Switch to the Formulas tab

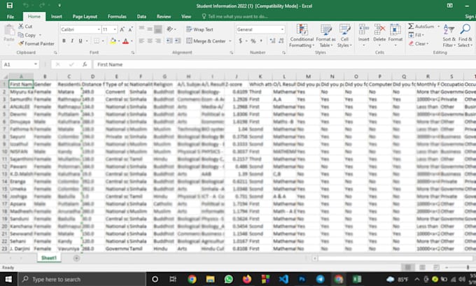117,16
